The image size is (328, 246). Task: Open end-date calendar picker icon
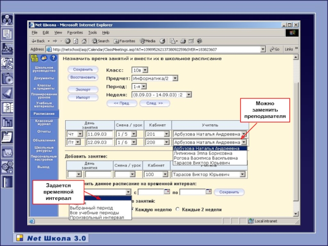click(208, 191)
